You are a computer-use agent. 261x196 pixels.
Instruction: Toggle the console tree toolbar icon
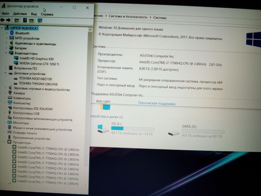pyautogui.click(x=17, y=20)
